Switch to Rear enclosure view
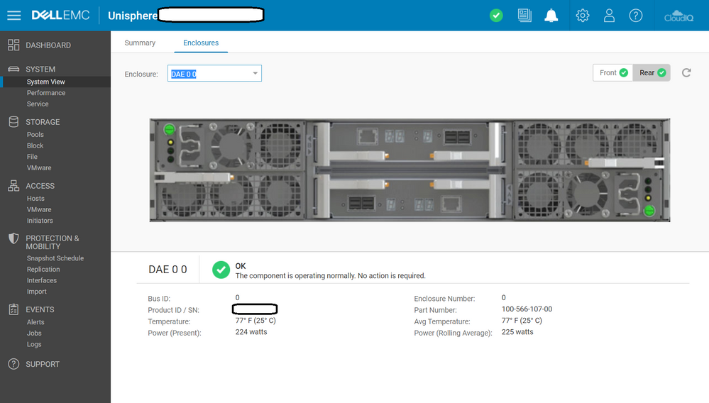This screenshot has height=403, width=709. click(x=652, y=72)
